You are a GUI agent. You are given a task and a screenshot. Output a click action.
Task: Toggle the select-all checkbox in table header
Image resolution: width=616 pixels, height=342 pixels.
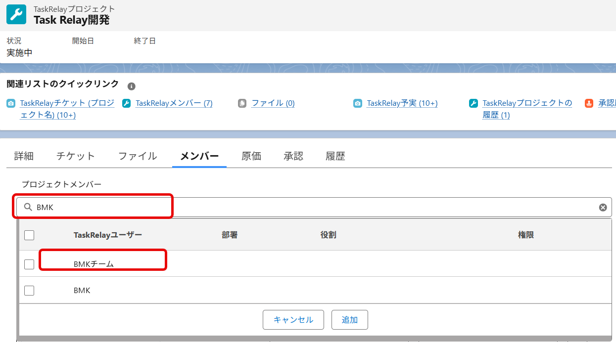(29, 235)
